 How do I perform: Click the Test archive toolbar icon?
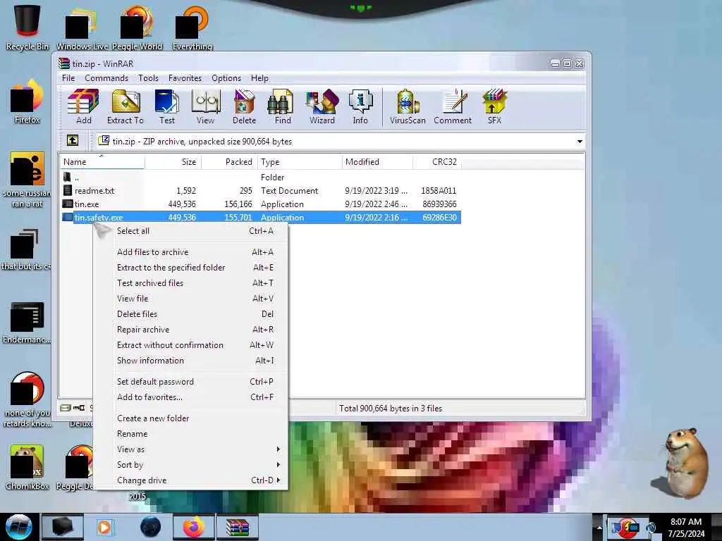166,107
